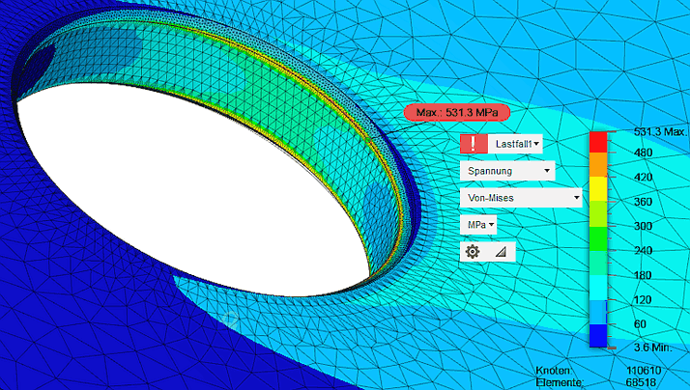Click the yellow legend band below 420
The height and width of the screenshot is (390, 690).
click(x=597, y=191)
